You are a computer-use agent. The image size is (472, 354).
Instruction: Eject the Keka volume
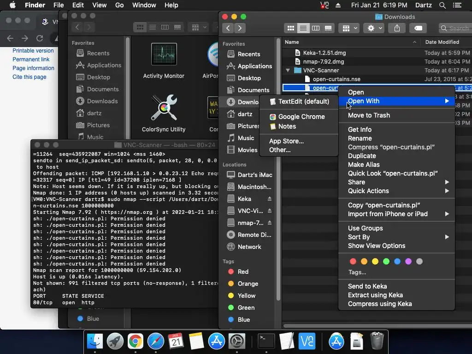269,199
